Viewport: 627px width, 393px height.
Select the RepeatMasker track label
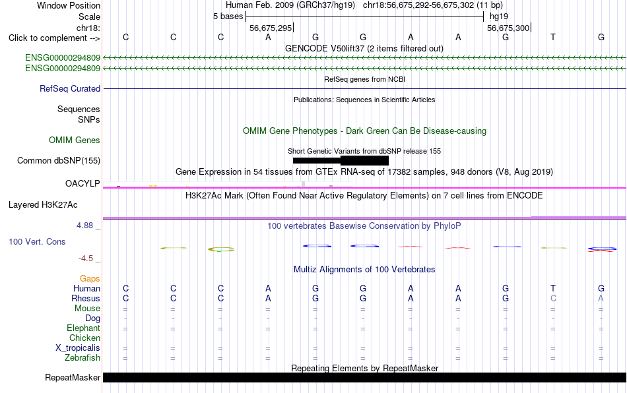tap(73, 377)
